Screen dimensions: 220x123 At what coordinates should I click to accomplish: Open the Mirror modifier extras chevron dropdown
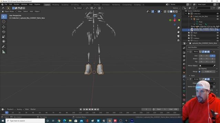pyautogui.click(x=211, y=52)
